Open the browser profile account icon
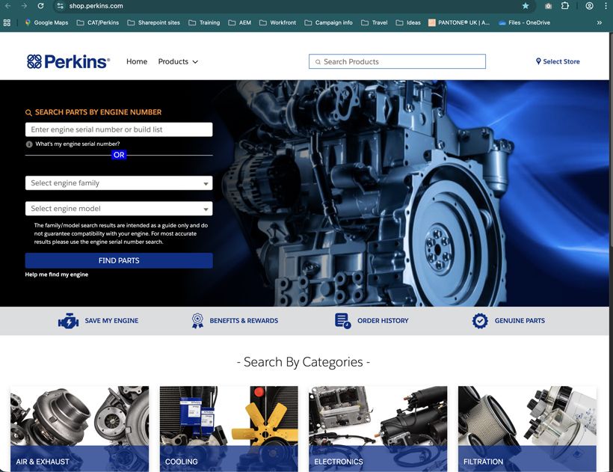 pyautogui.click(x=588, y=6)
